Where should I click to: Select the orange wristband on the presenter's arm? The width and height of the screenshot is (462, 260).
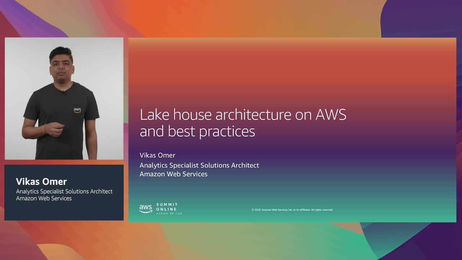pyautogui.click(x=45, y=129)
